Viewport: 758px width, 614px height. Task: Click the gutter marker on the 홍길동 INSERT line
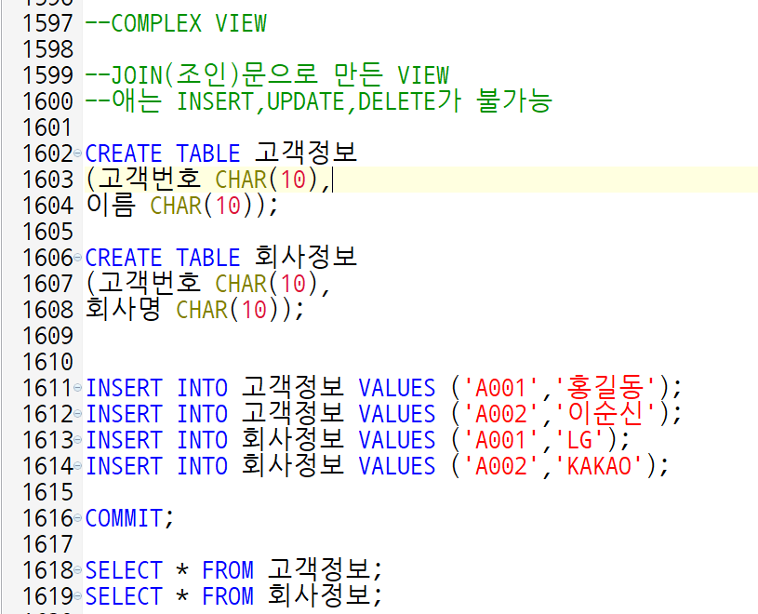[80, 389]
